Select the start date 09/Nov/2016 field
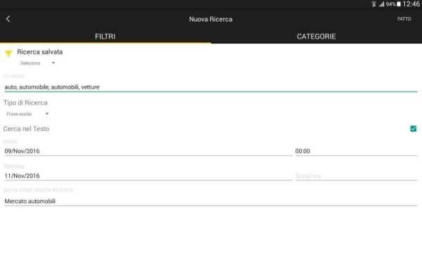Viewport: 422px width, 264px height. (148, 151)
